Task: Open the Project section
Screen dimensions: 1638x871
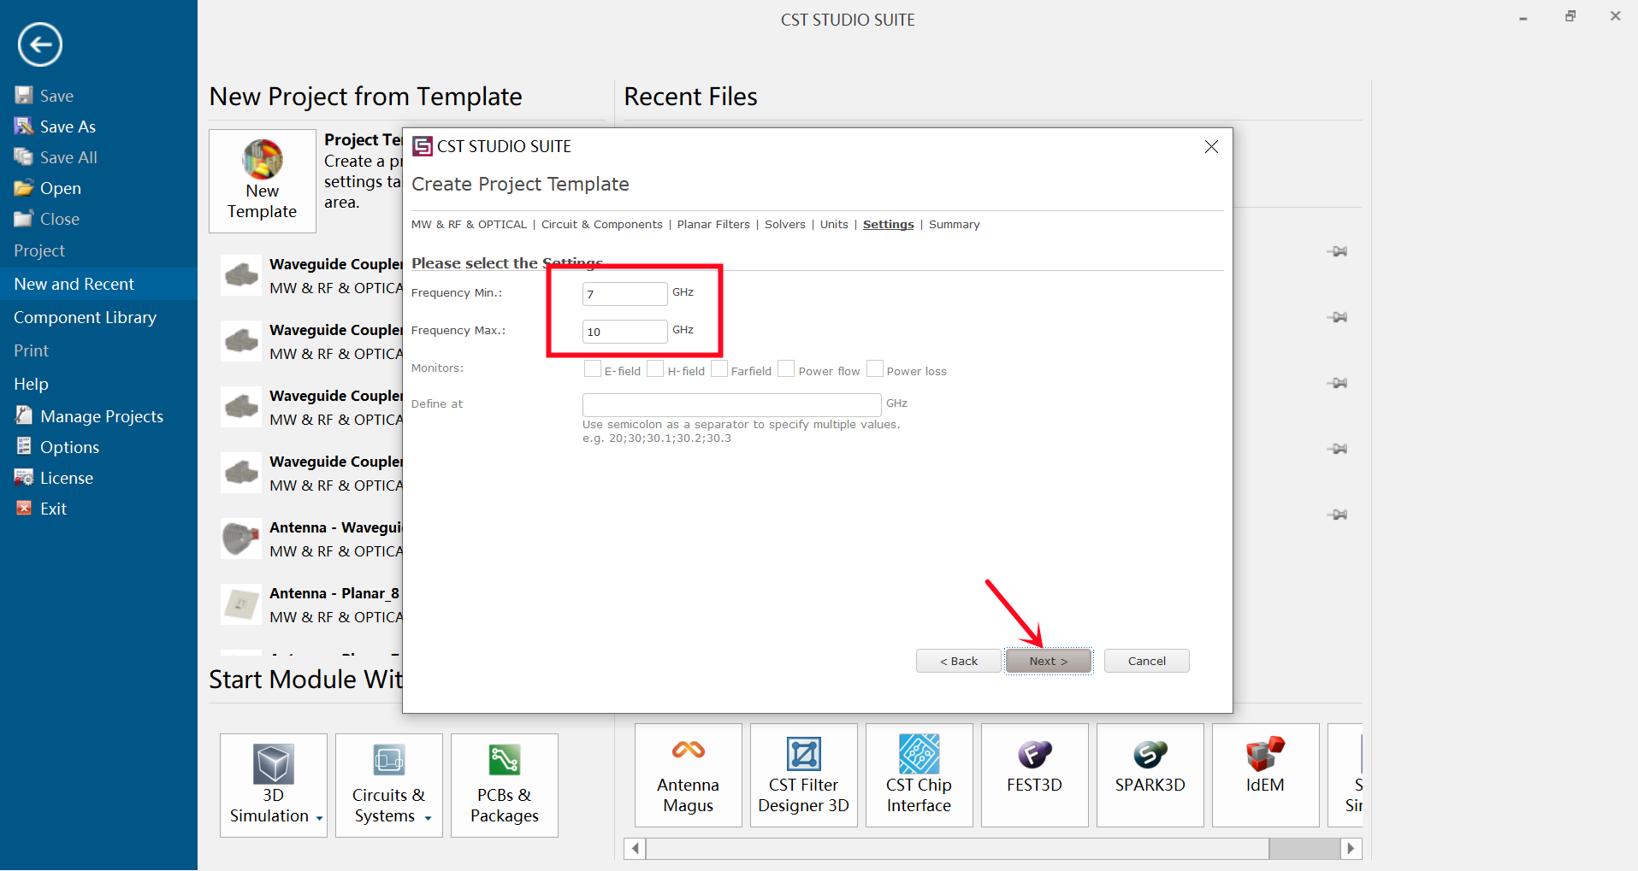Action: [98, 250]
